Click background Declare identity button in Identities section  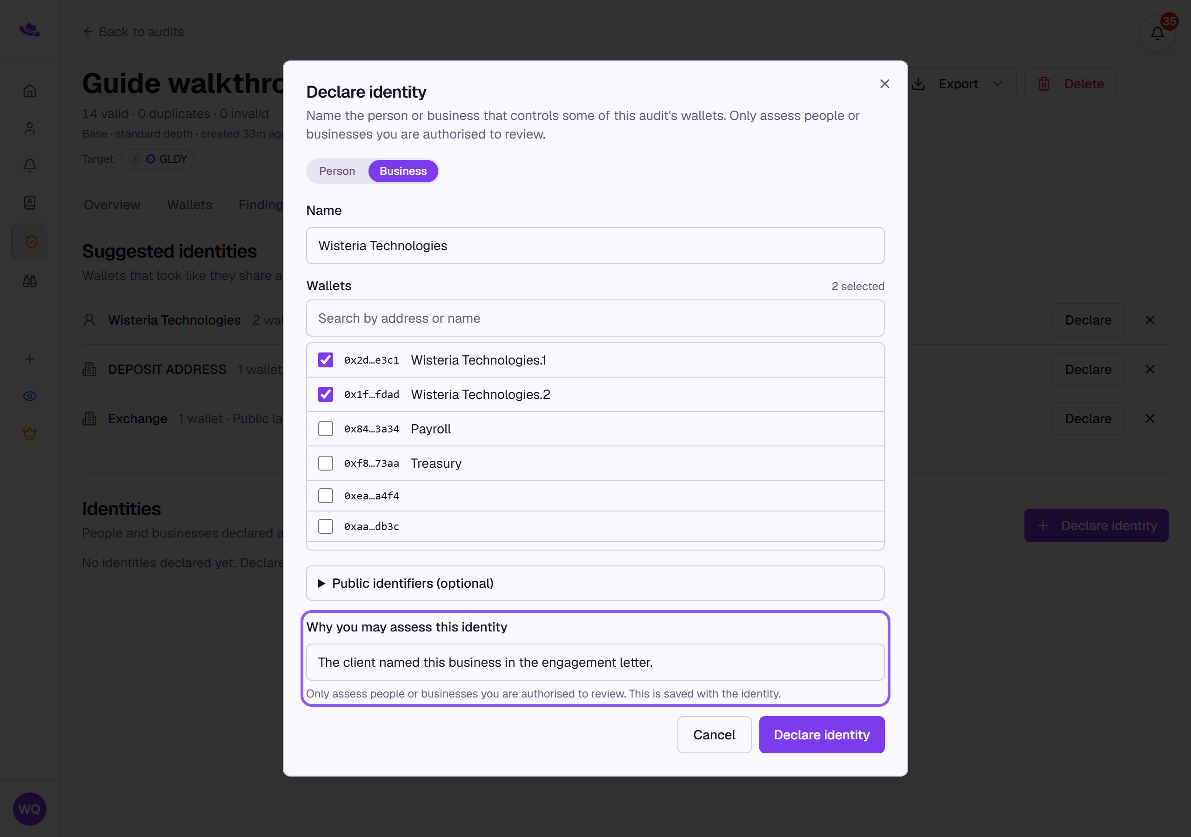(x=1096, y=525)
